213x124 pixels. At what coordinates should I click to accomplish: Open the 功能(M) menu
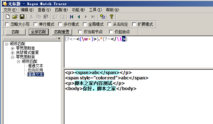[x=78, y=10]
